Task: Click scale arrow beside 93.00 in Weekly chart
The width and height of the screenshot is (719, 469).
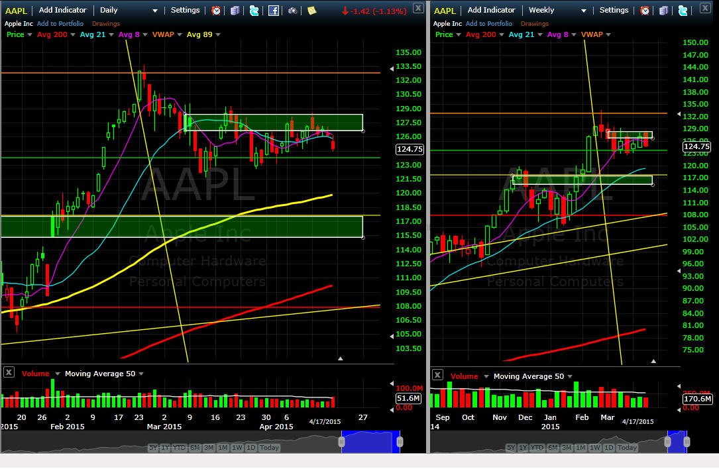Action: tap(679, 272)
